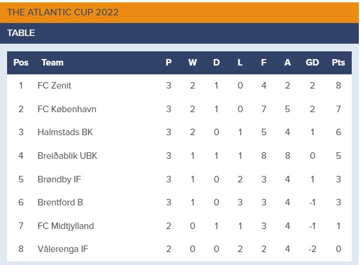Open FC Midtjylland team entry
The height and width of the screenshot is (265, 360).
(66, 225)
